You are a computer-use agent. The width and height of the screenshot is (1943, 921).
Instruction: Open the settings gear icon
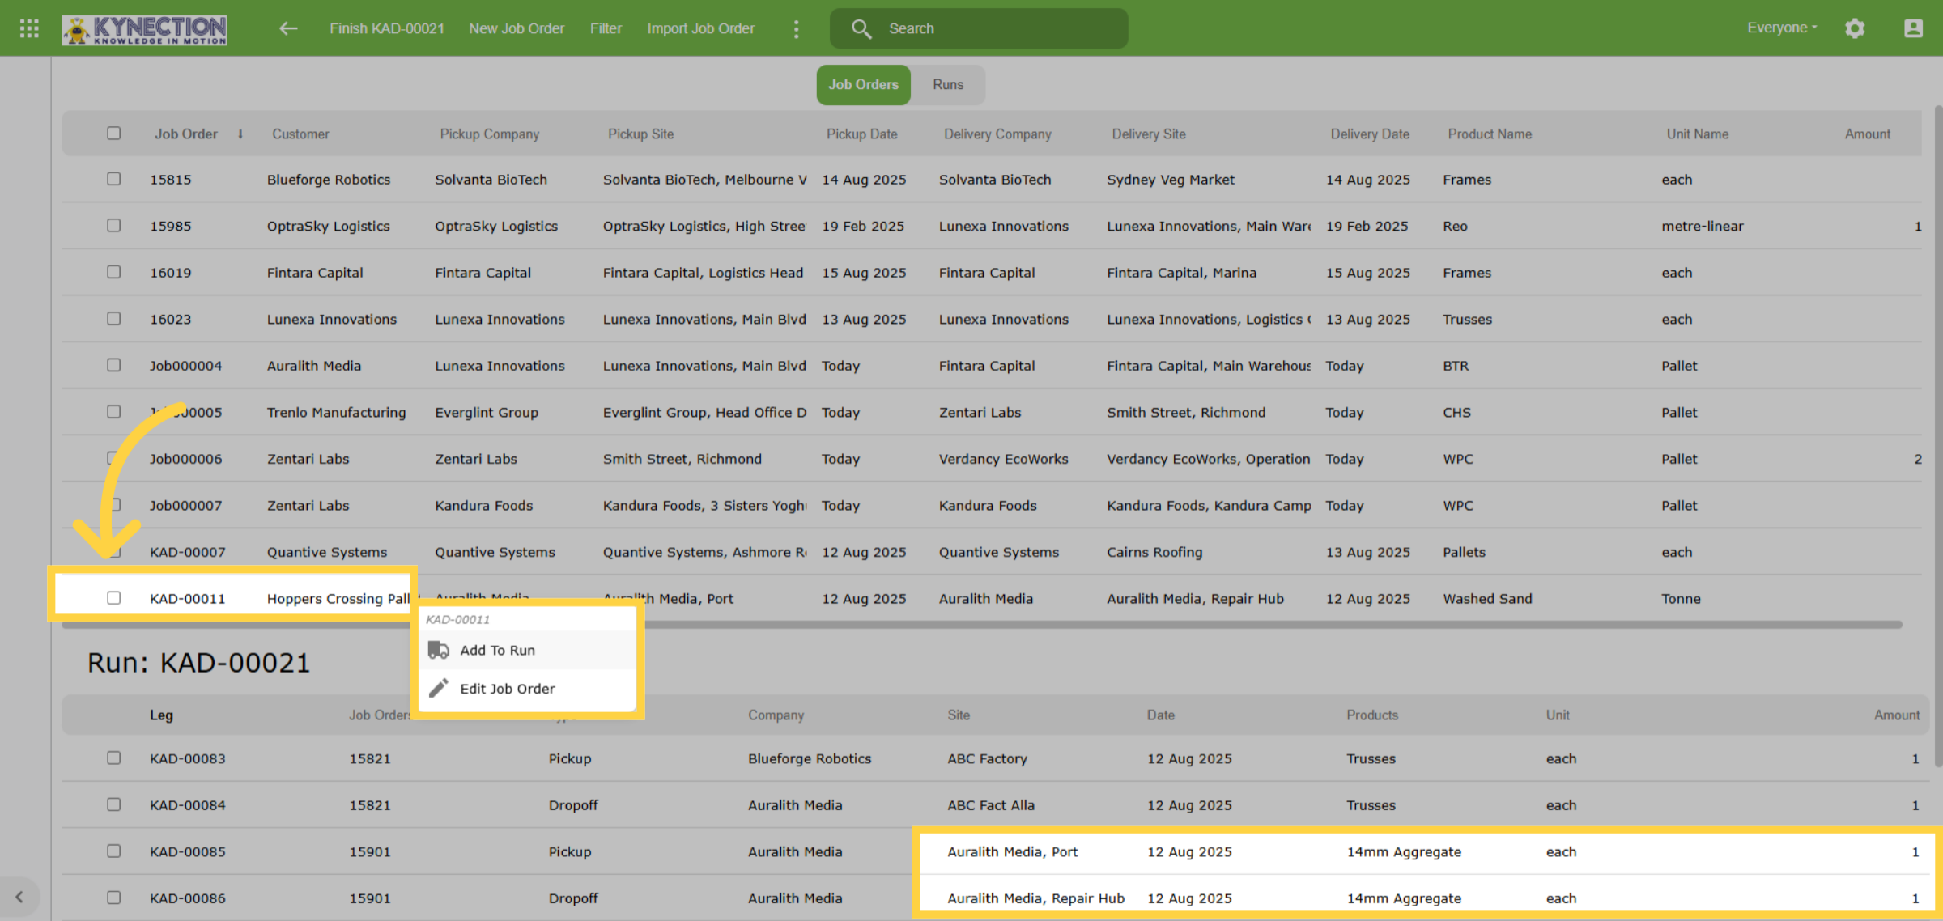pos(1855,28)
